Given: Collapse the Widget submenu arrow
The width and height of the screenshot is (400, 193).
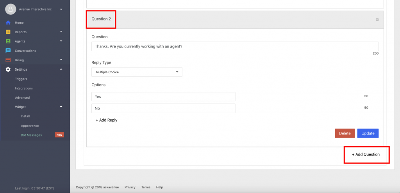Looking at the screenshot, I should click(61, 106).
